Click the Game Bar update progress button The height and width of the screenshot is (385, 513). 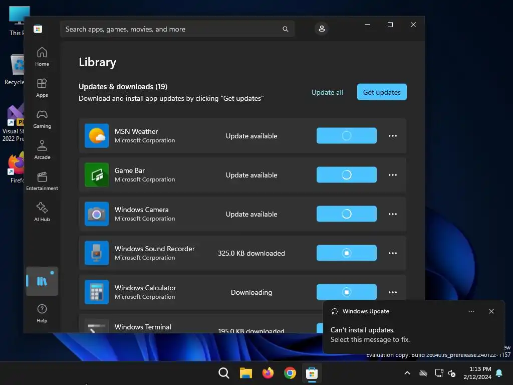pos(347,175)
